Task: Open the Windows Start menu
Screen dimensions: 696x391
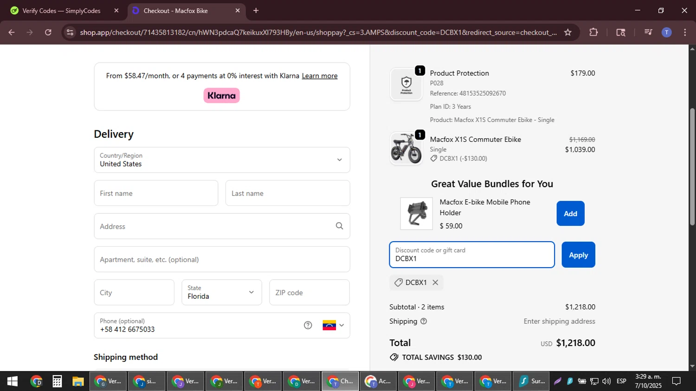Action: [13, 381]
